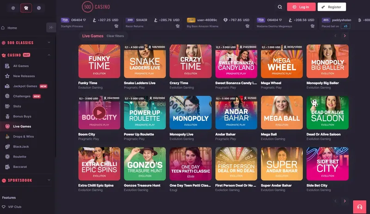Switch to the basketball sports mode toggle

pos(39,8)
